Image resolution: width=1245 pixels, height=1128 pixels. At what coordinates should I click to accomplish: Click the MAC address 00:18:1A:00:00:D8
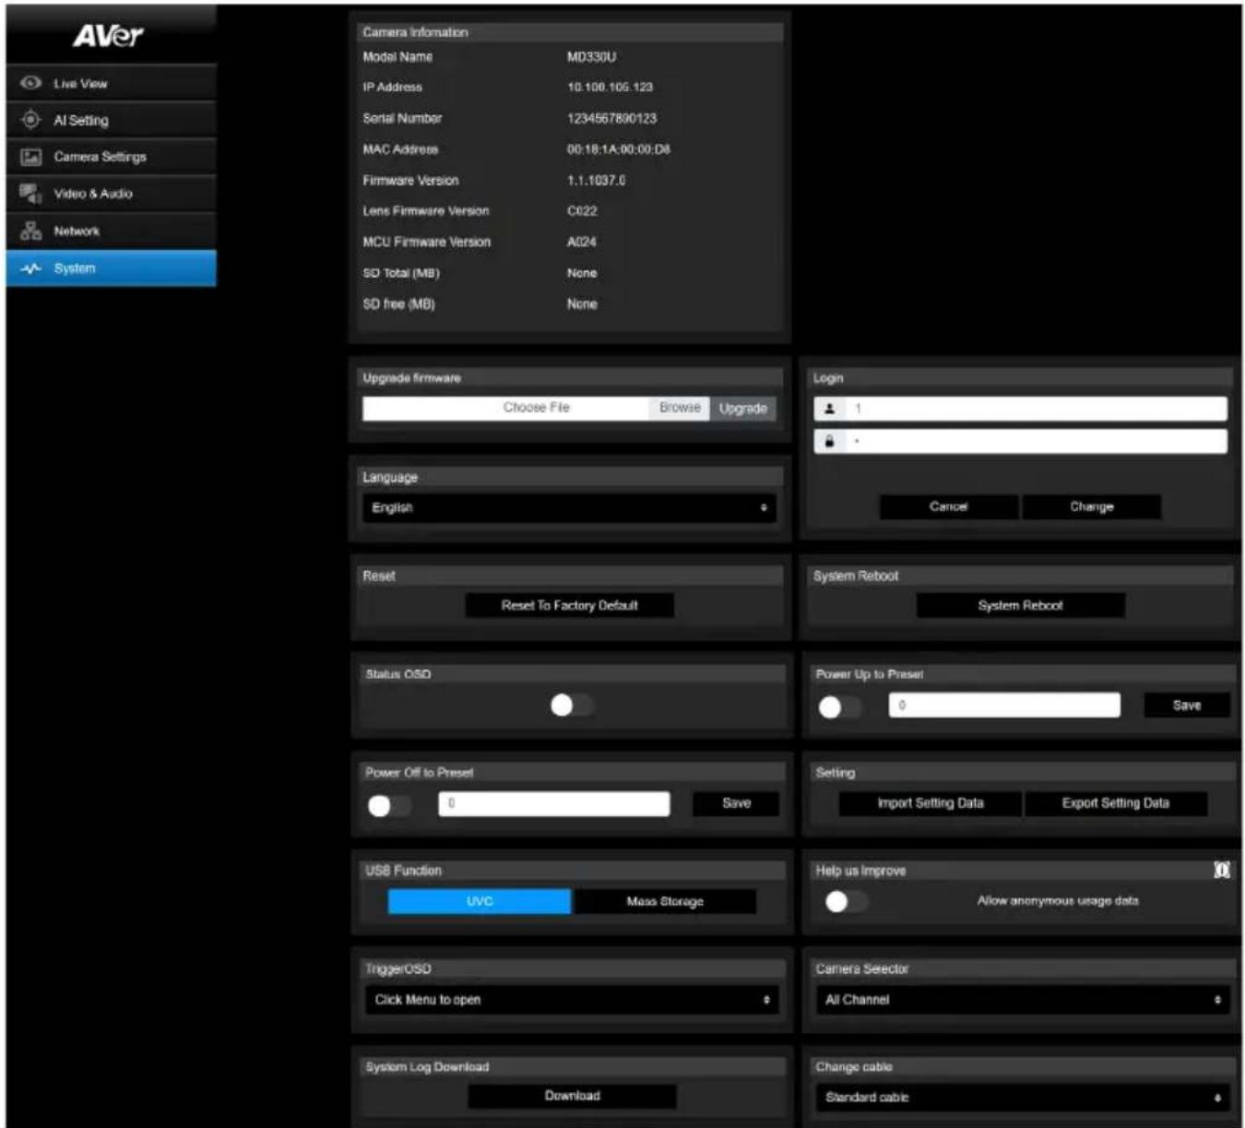click(618, 149)
